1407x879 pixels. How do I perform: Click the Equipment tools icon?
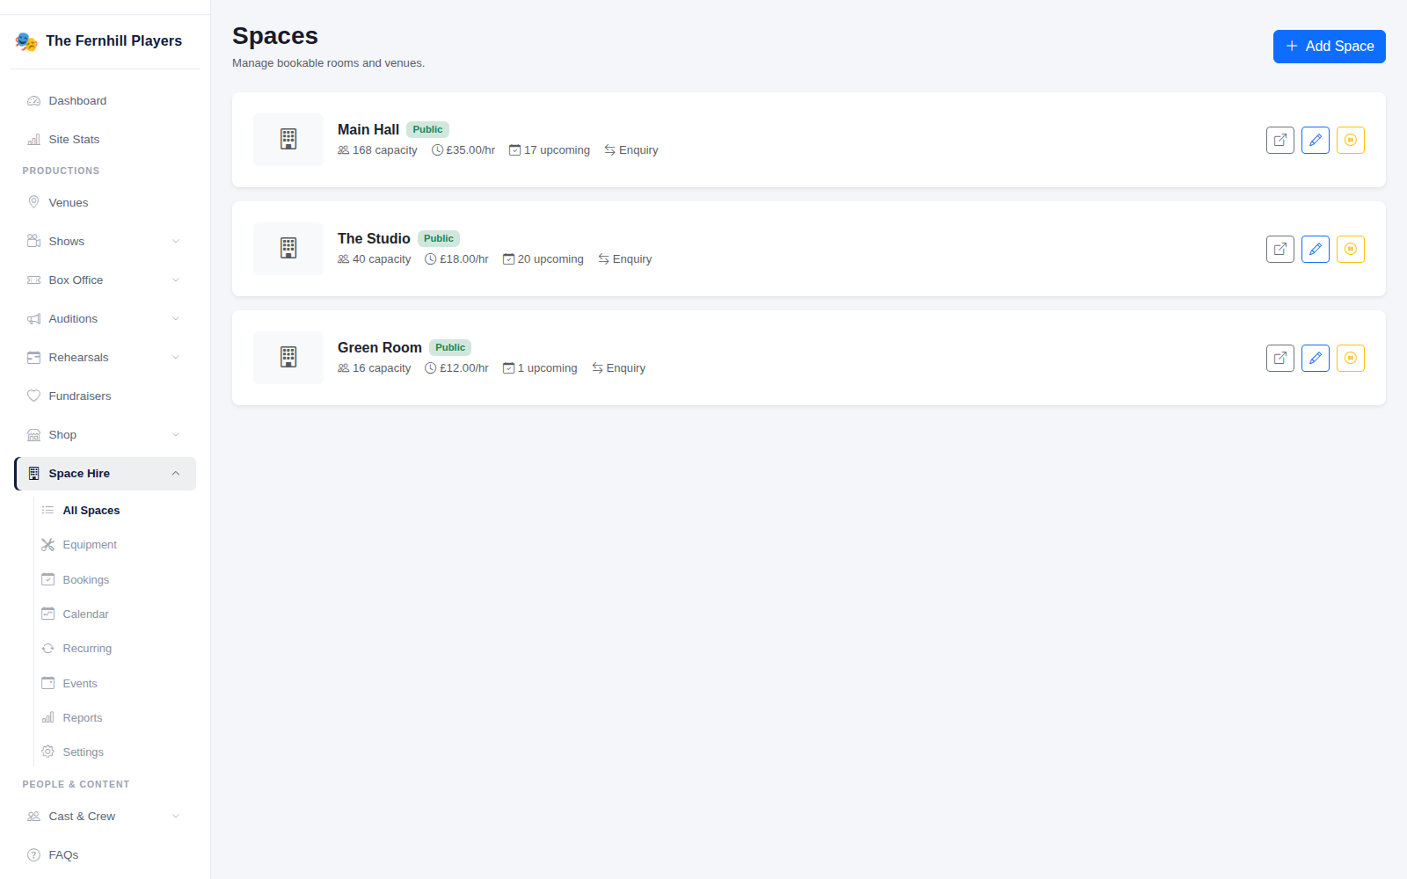[x=48, y=545]
